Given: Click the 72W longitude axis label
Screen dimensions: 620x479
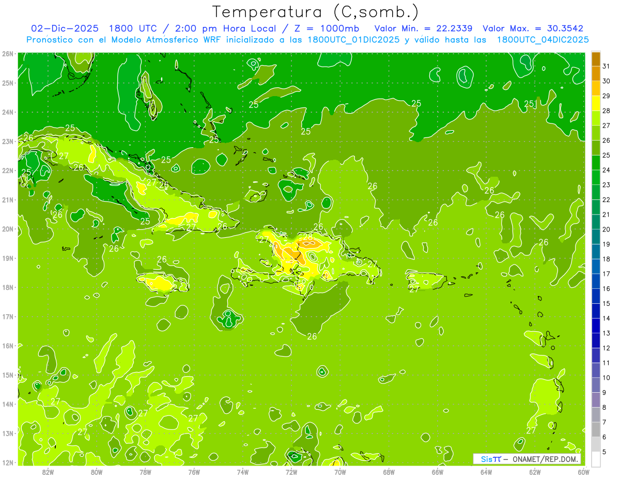Looking at the screenshot, I should [291, 472].
